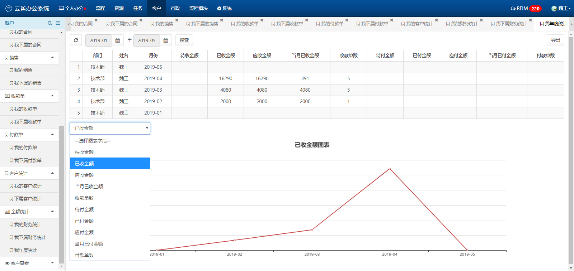Click the 2019-01 start date field
This screenshot has height=271, width=574.
pyautogui.click(x=98, y=40)
